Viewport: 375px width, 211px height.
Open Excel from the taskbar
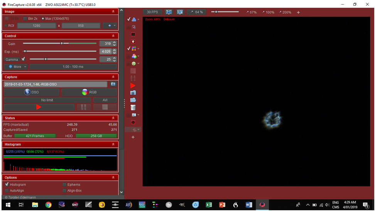(209, 205)
